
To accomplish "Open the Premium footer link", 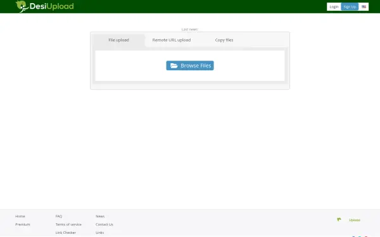I will [23, 224].
